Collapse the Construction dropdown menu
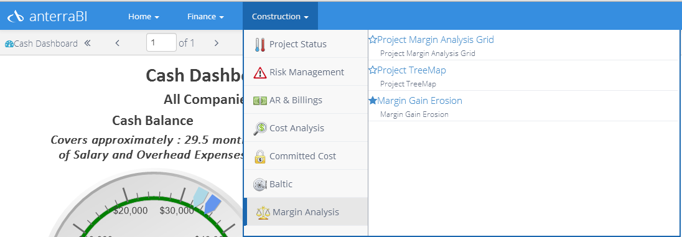This screenshot has height=237, width=682. [x=280, y=17]
